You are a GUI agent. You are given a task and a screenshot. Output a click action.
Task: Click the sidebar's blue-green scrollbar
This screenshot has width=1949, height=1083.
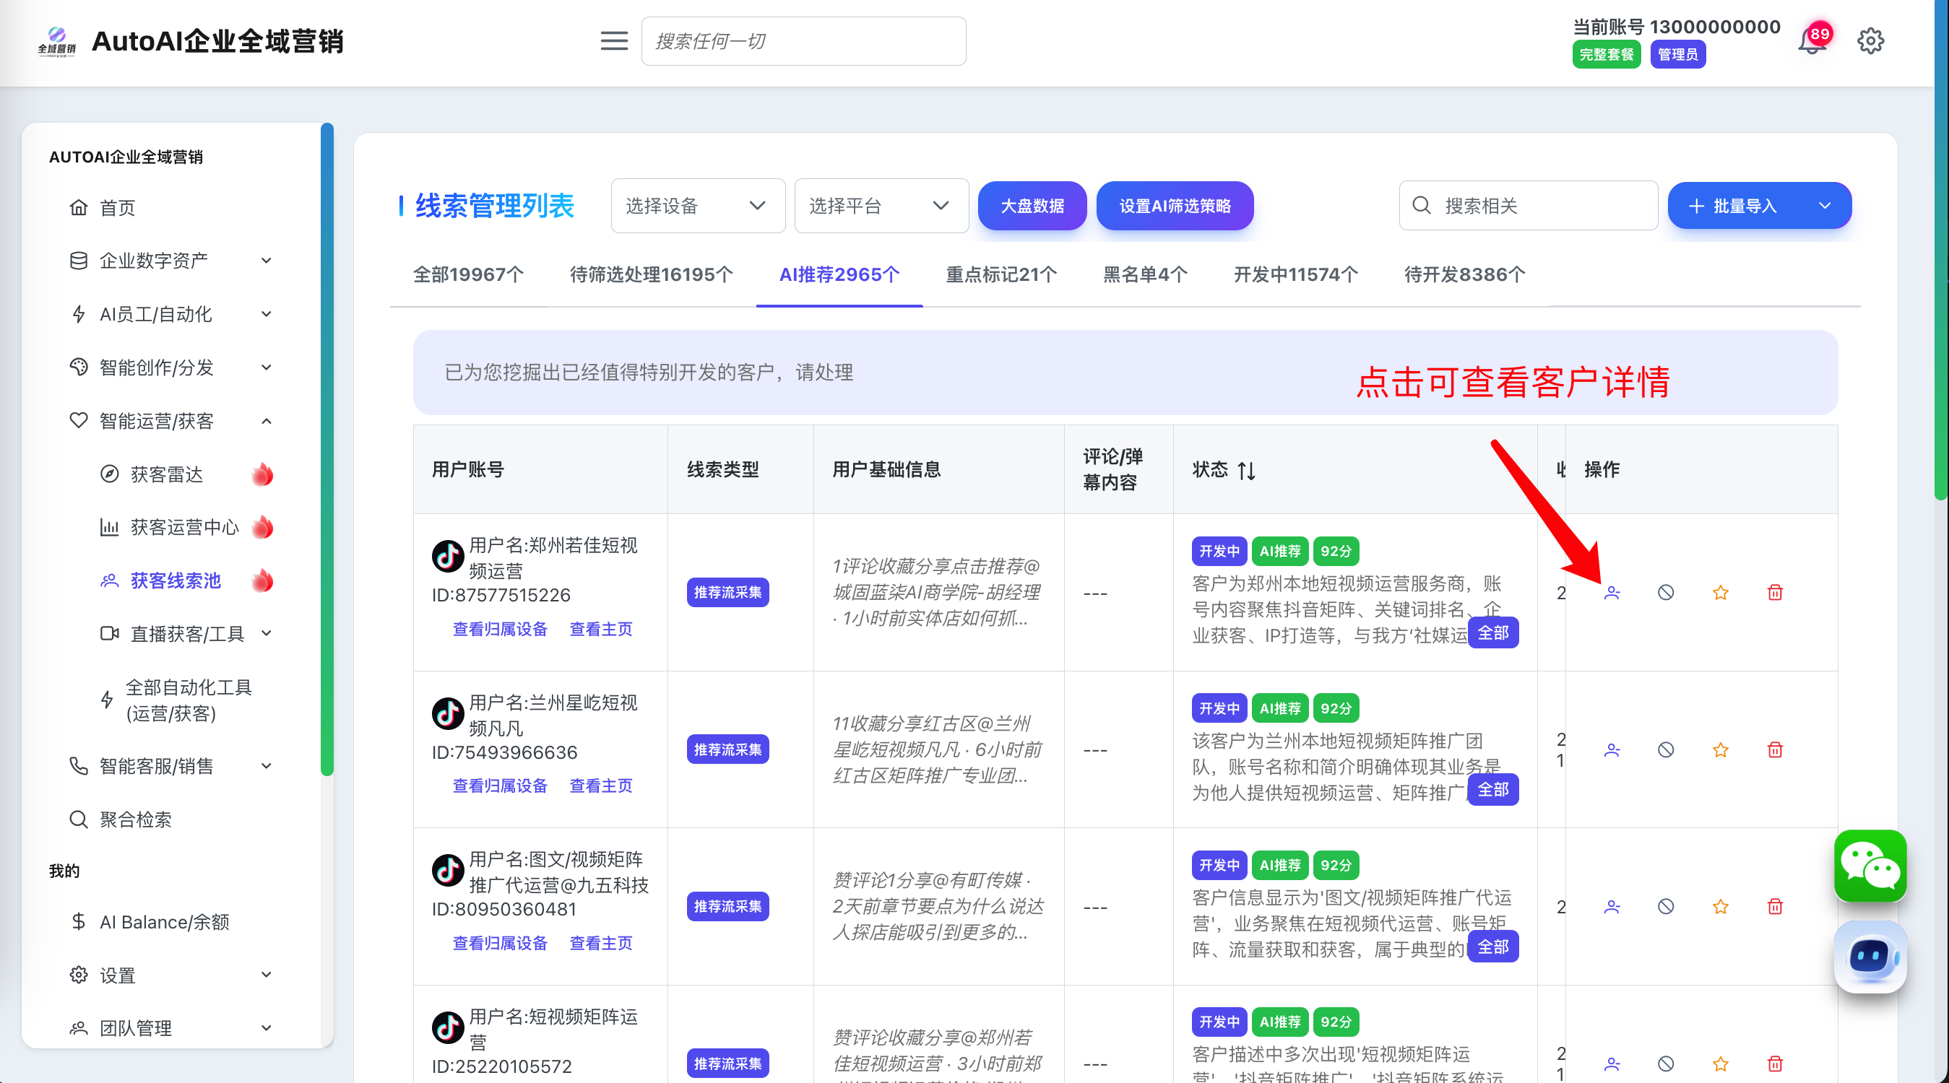click(327, 448)
